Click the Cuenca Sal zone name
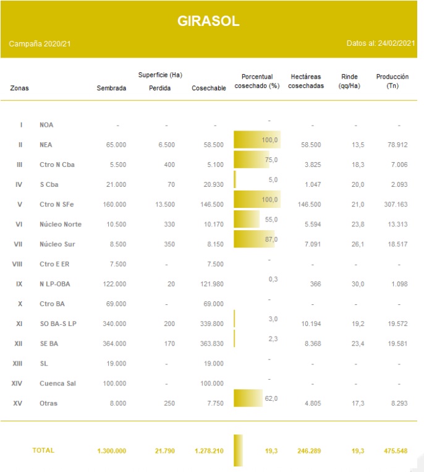The width and height of the screenshot is (424, 472). [59, 384]
